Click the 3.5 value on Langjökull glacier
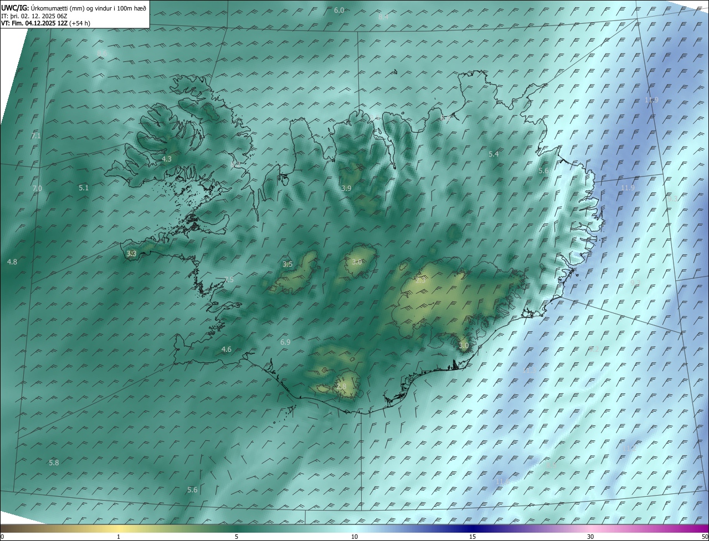This screenshot has width=709, height=541. click(287, 264)
